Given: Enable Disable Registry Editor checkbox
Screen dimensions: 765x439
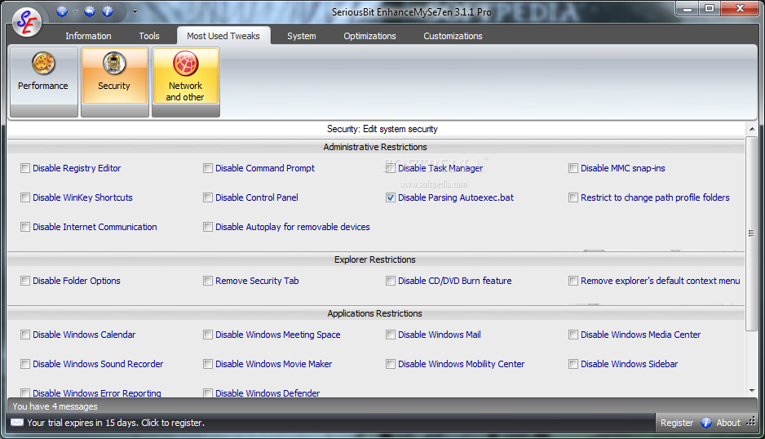Looking at the screenshot, I should point(25,168).
